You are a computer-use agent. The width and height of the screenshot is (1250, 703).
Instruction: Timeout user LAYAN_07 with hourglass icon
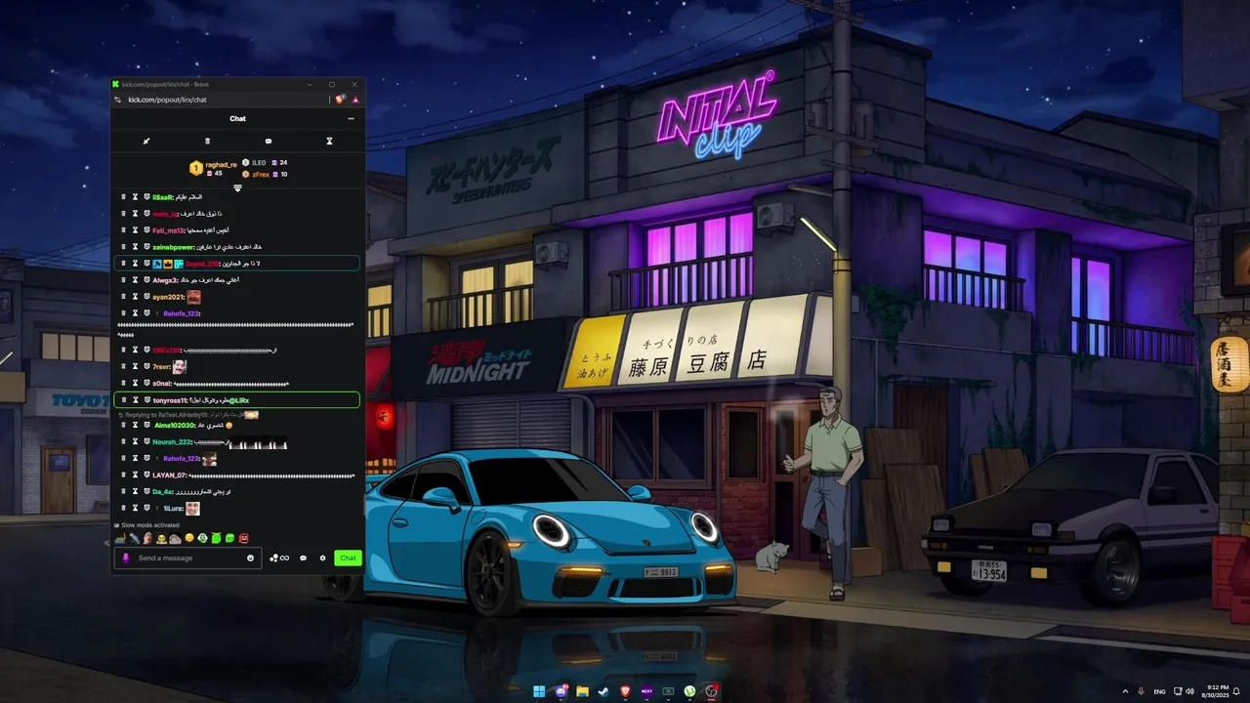point(136,476)
